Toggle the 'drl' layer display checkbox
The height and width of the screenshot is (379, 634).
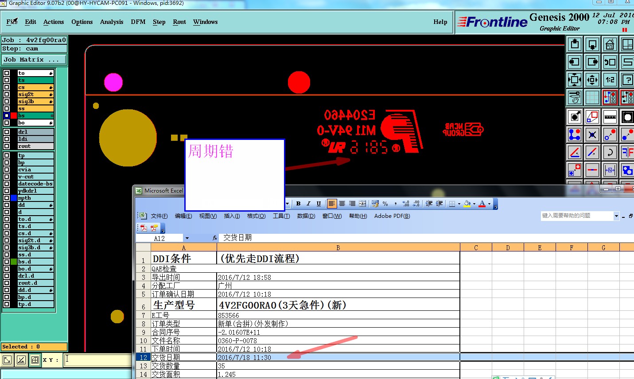7,132
